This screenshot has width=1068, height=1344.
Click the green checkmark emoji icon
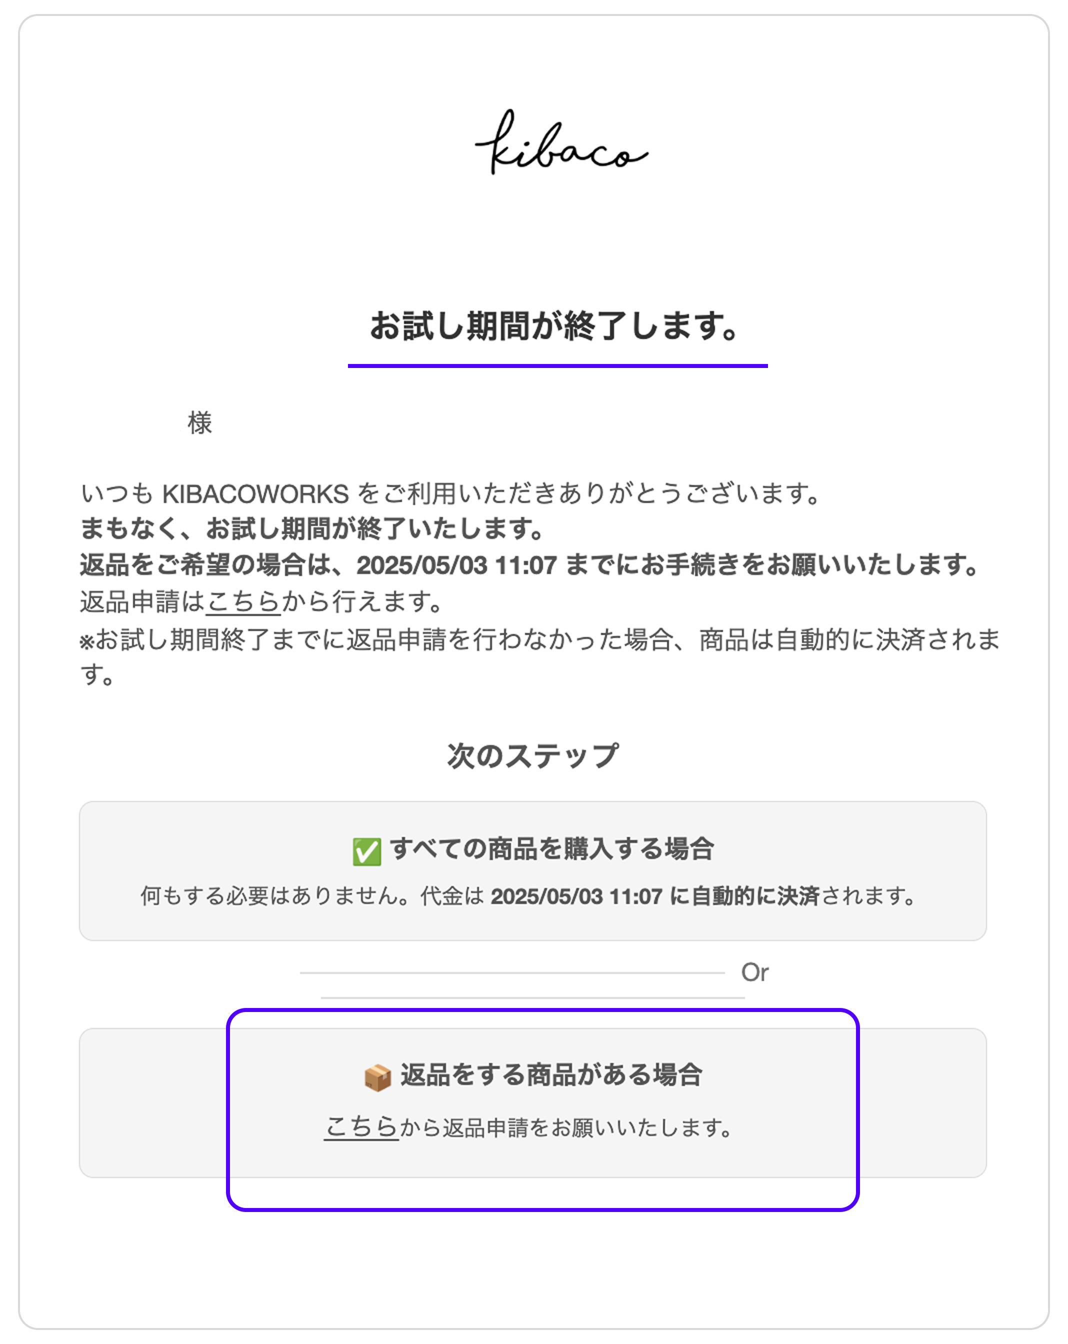(x=366, y=851)
